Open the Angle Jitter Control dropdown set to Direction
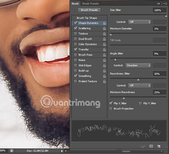This screenshot has height=154, width=169. (x=138, y=65)
